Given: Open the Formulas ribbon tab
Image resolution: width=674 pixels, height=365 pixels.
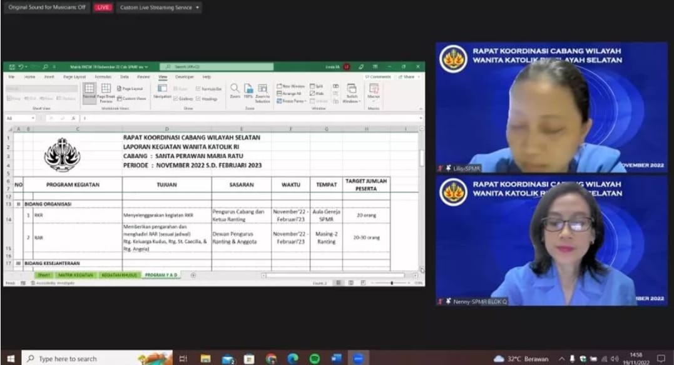Looking at the screenshot, I should click(x=103, y=77).
